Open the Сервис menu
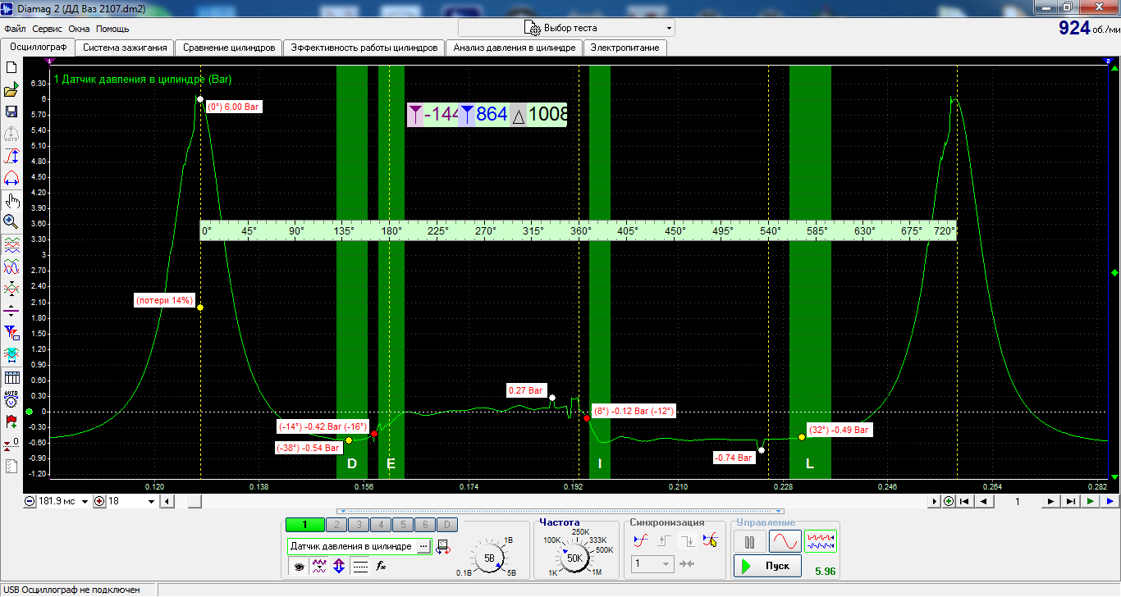Screen dimensions: 1121x597 tap(48, 29)
